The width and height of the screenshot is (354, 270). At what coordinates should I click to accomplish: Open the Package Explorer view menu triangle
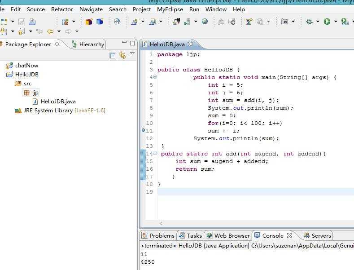click(132, 53)
